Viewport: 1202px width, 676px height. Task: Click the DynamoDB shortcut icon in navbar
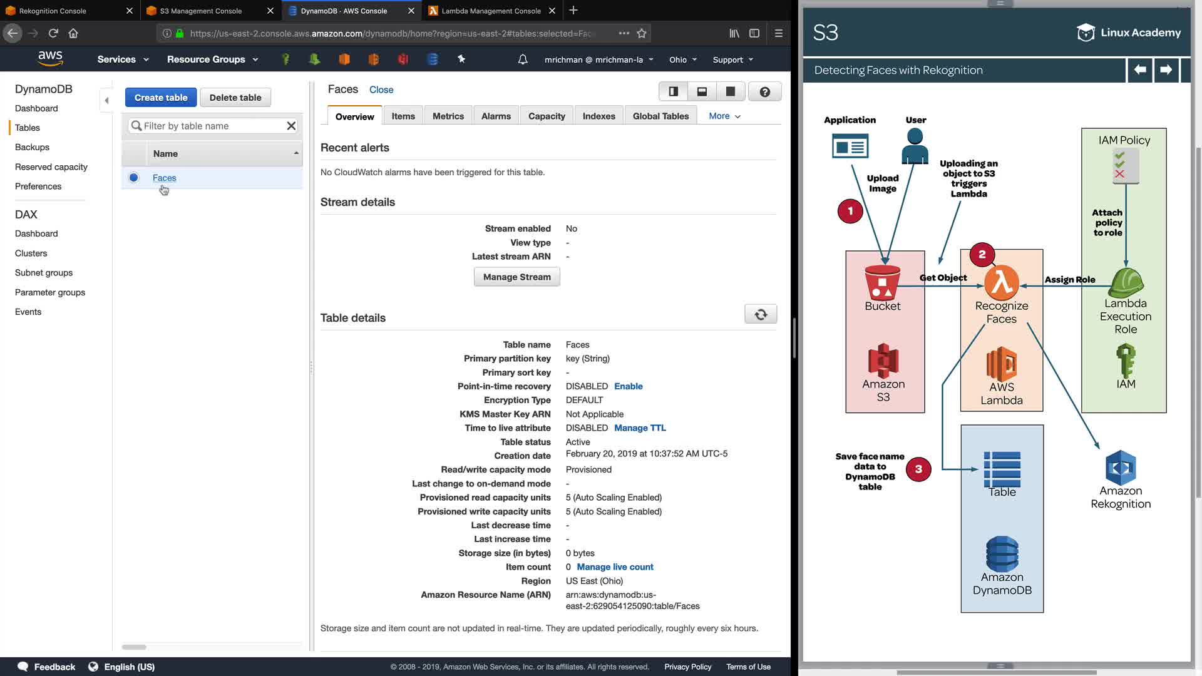pos(433,59)
